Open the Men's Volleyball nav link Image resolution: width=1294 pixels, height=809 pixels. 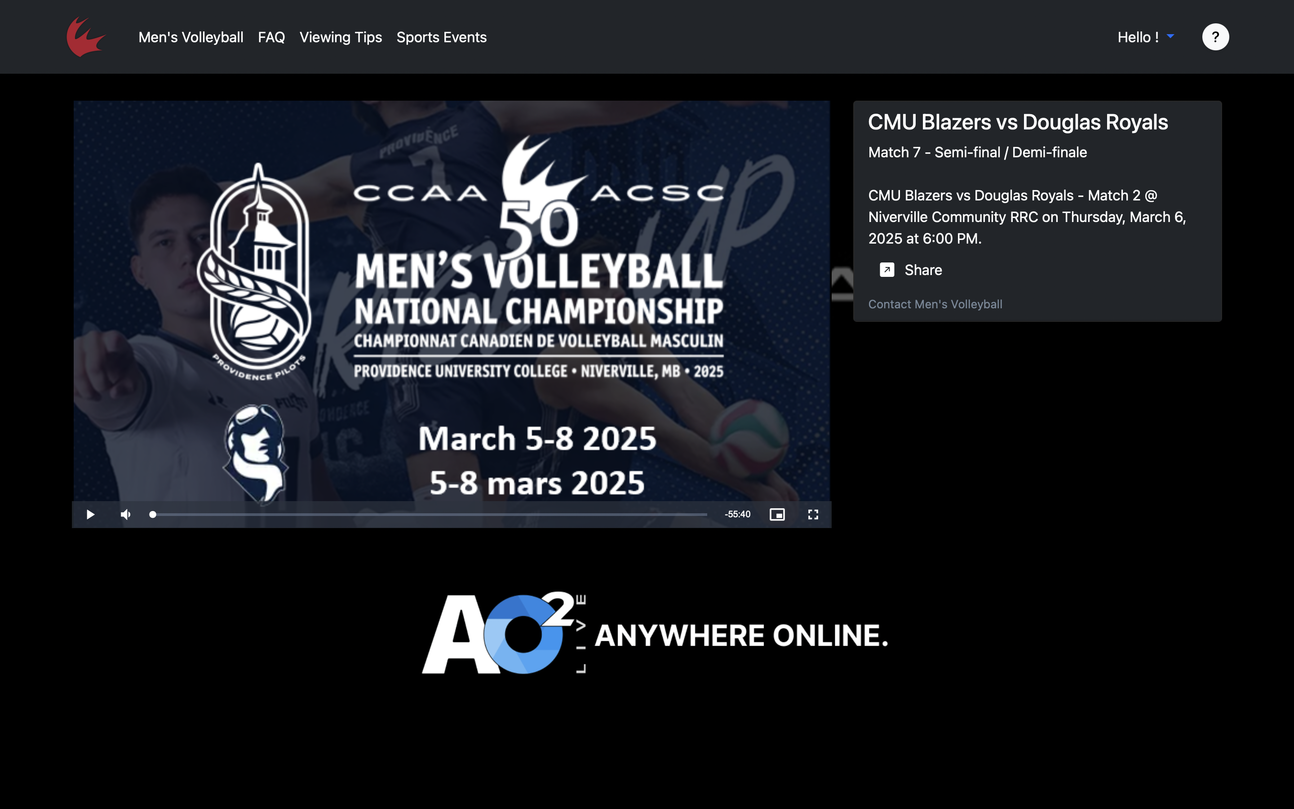point(191,37)
